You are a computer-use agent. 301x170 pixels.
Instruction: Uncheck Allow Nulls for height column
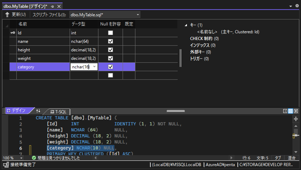pyautogui.click(x=110, y=50)
